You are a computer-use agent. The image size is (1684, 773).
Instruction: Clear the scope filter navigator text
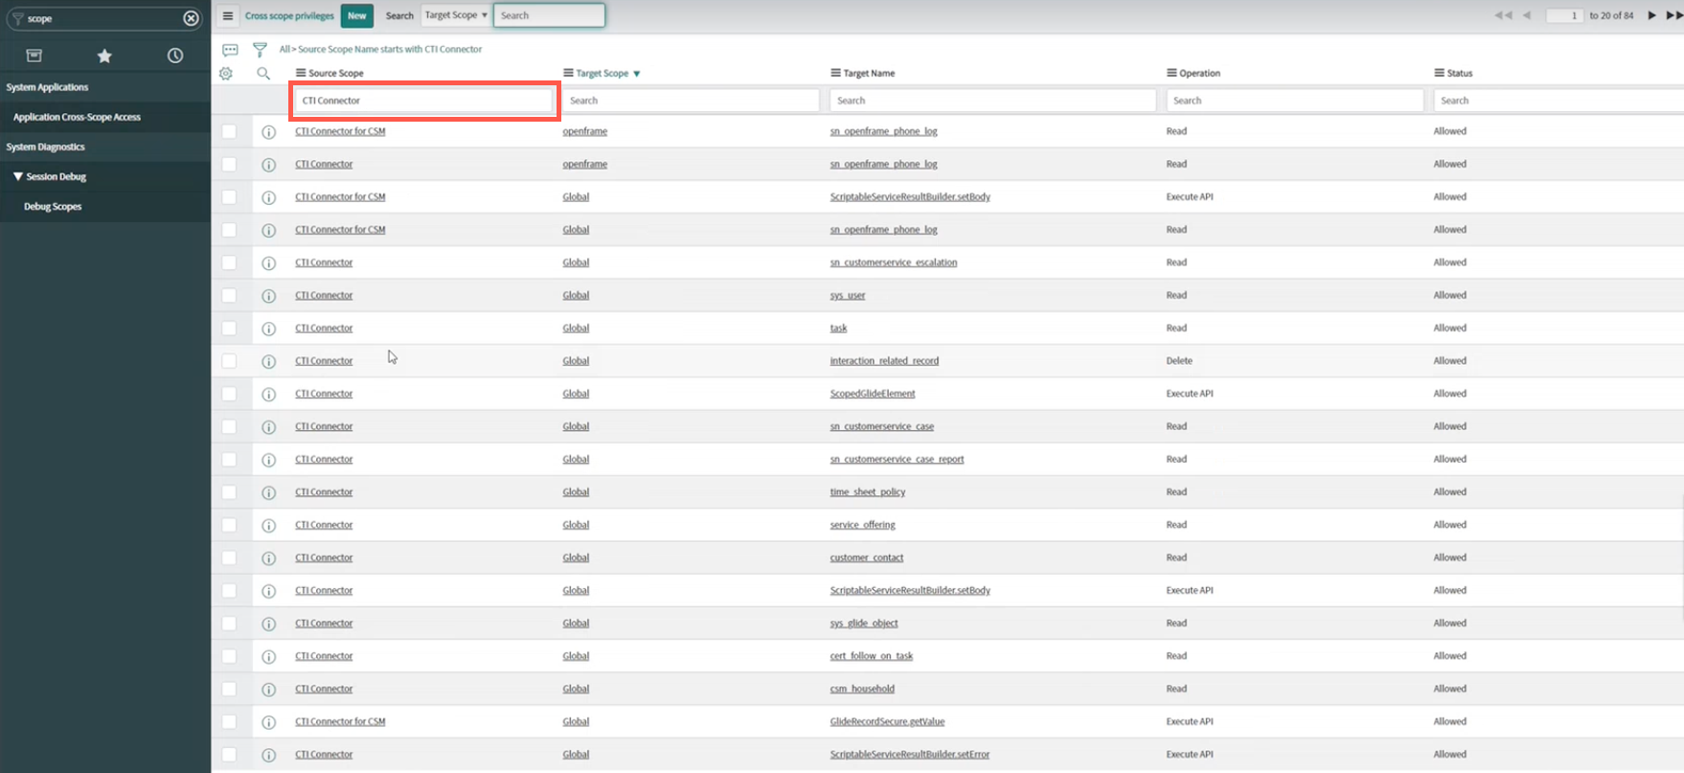(x=191, y=18)
